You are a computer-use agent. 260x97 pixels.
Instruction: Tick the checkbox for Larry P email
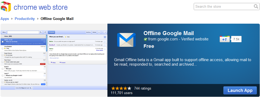[2, 75]
